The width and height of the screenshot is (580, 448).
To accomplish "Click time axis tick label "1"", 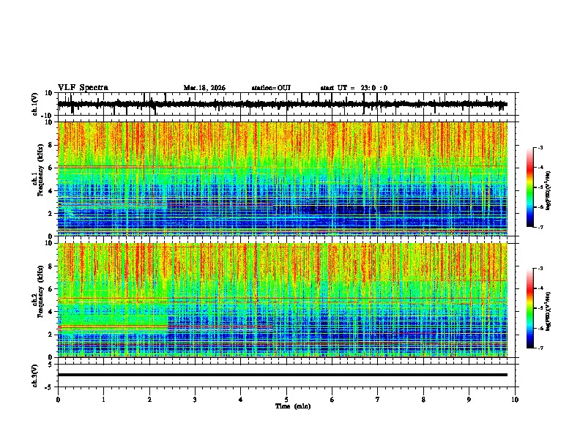I will click(103, 400).
